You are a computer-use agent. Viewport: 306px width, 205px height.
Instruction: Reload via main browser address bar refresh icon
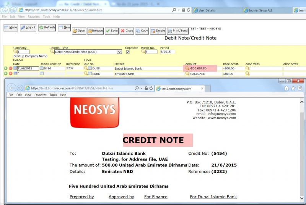coord(188,10)
